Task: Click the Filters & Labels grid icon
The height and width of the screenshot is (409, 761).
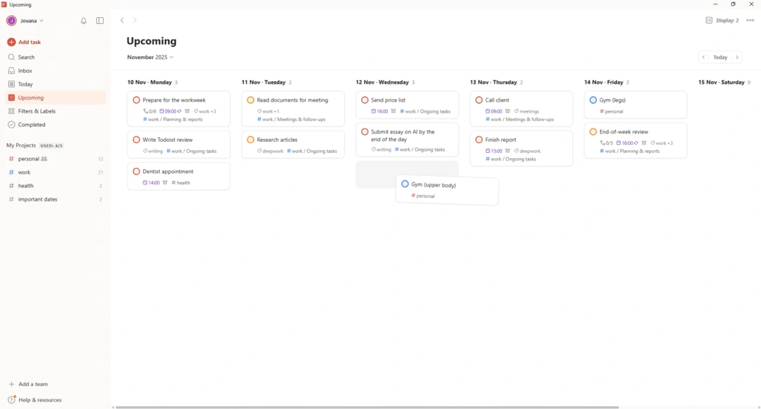Action: 12,111
